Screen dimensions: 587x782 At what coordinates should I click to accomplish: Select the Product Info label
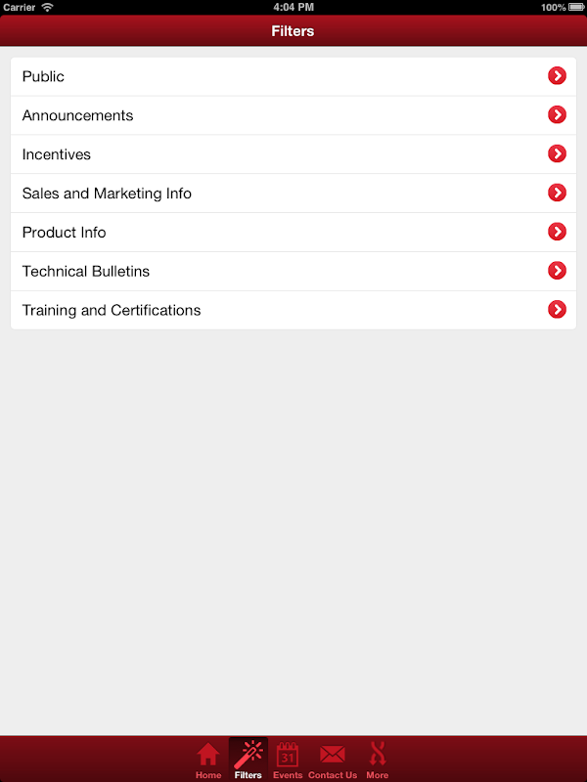pos(64,233)
